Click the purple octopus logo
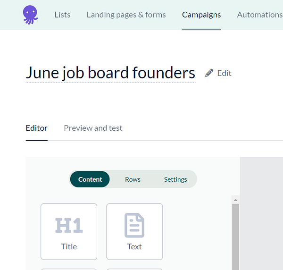The image size is (283, 270). pyautogui.click(x=31, y=15)
